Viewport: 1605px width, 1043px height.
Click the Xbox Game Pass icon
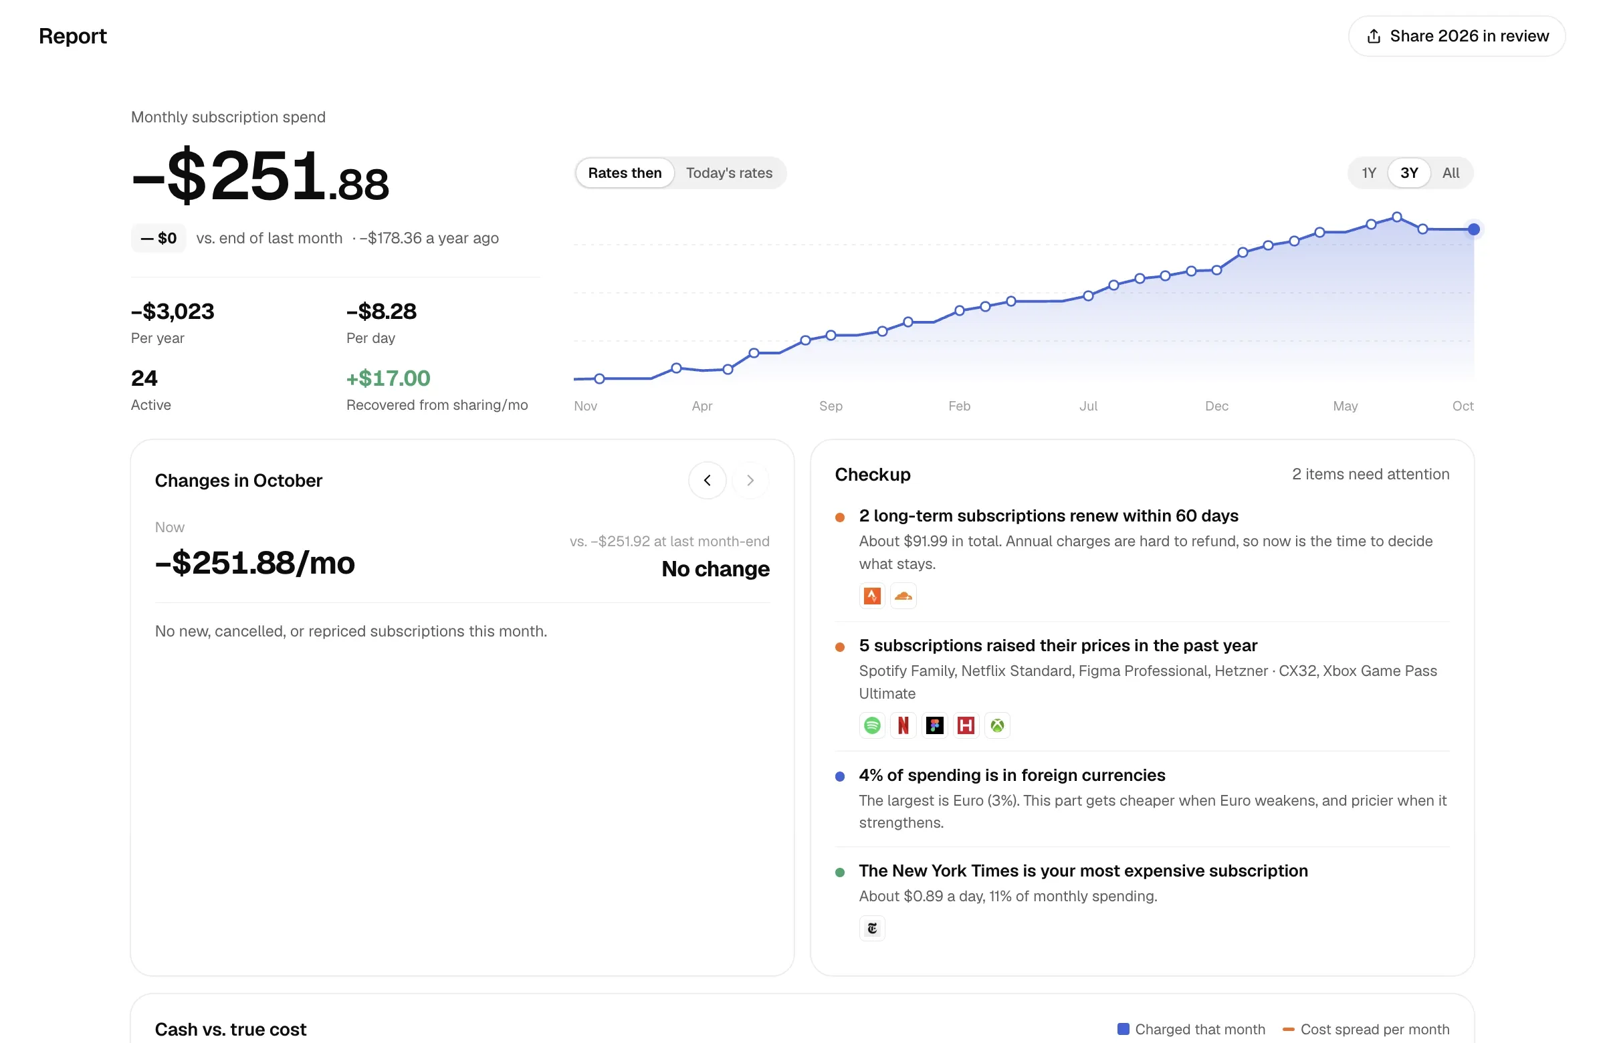pyautogui.click(x=997, y=725)
